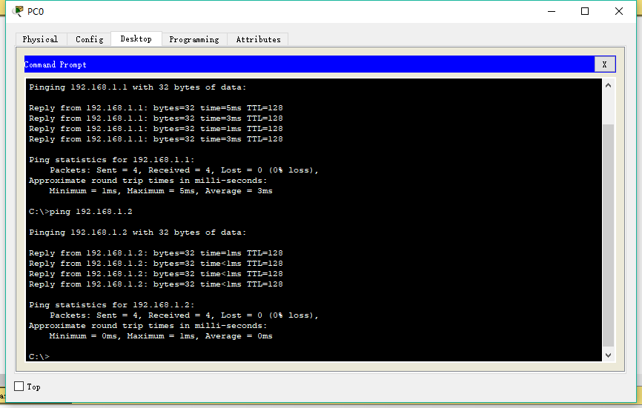Click the terminal vertical scrollbar thumb
642x408 pixels.
(608, 235)
